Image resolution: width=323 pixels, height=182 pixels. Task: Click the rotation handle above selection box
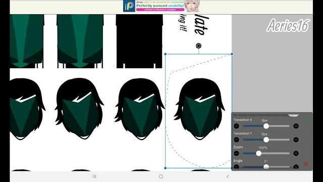pyautogui.click(x=198, y=46)
